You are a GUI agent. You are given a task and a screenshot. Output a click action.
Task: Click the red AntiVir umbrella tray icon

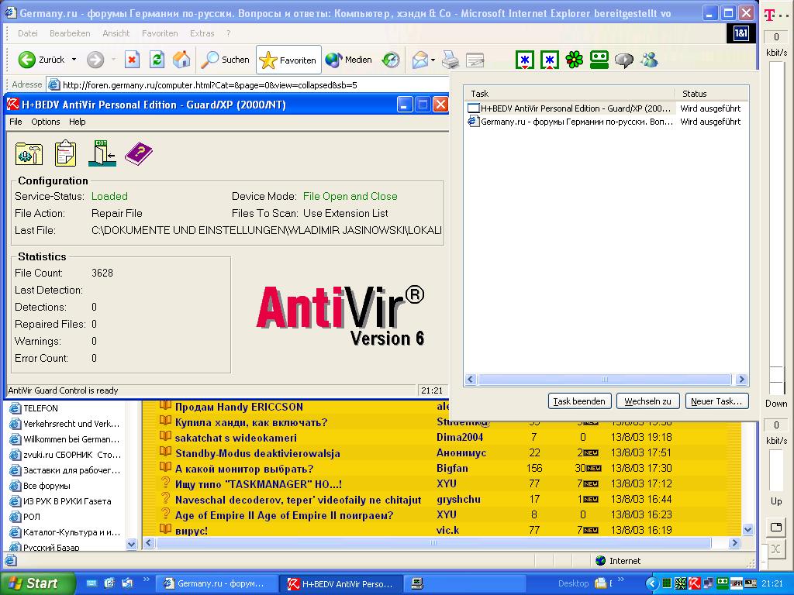coord(694,583)
